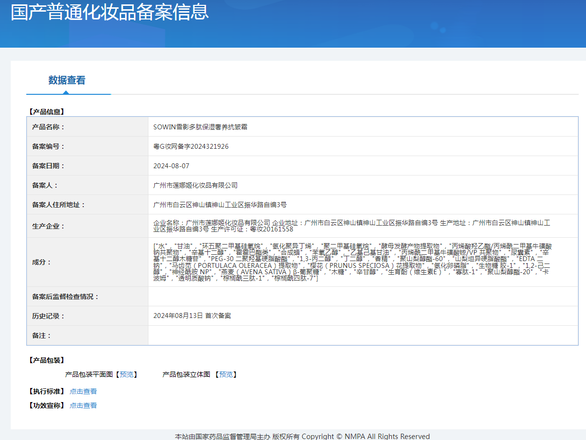Viewport: 586px width, 440px height.
Task: Open 点击查看 link for 执行标准
Action: (83, 391)
